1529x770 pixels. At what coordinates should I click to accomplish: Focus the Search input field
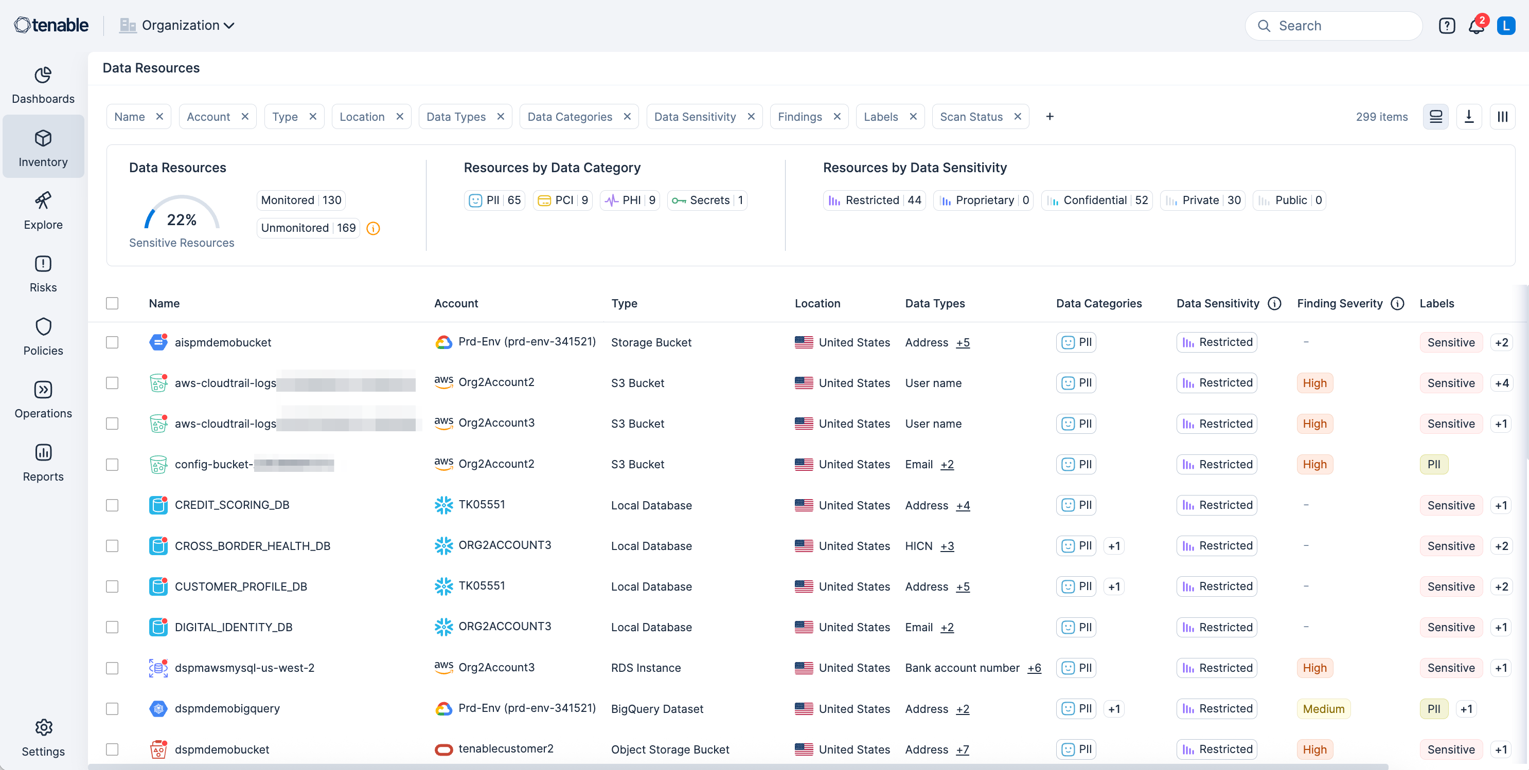(1341, 26)
